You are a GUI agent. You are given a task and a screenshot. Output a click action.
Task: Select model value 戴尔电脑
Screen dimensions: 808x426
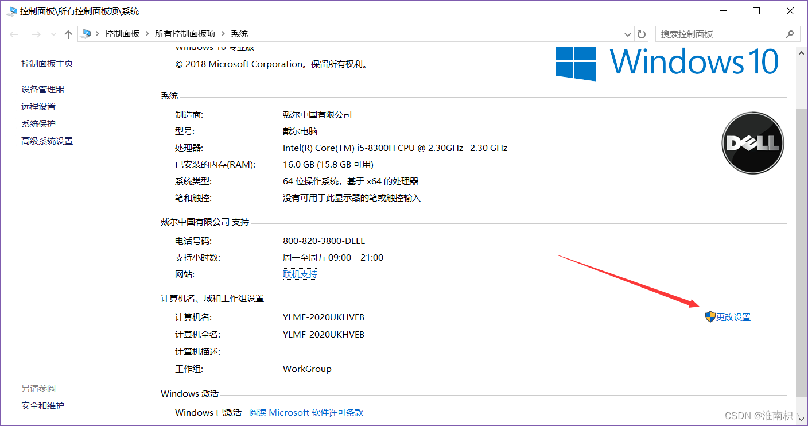click(300, 131)
